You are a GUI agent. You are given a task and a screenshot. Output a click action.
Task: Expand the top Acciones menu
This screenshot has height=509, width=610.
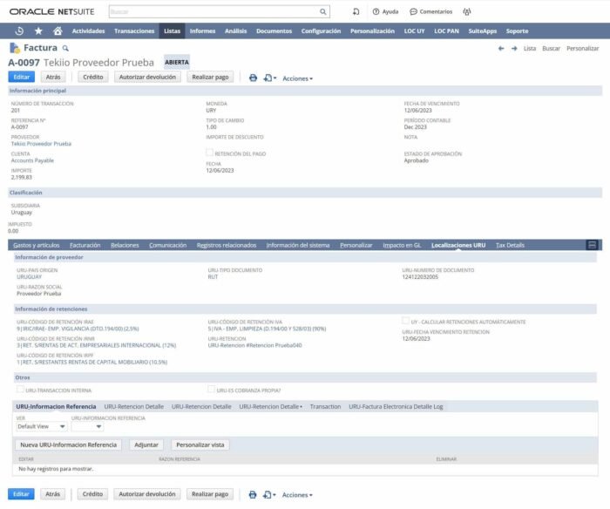click(x=298, y=78)
